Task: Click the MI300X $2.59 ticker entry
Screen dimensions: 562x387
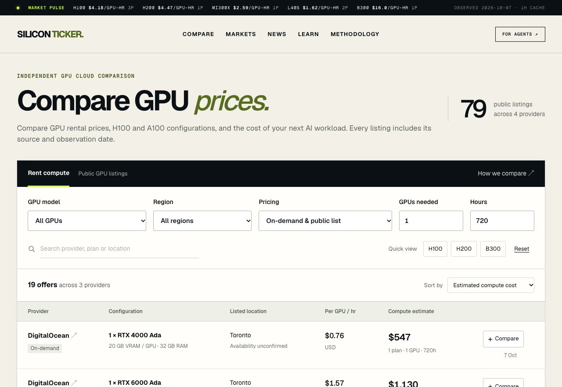Action: pos(245,8)
